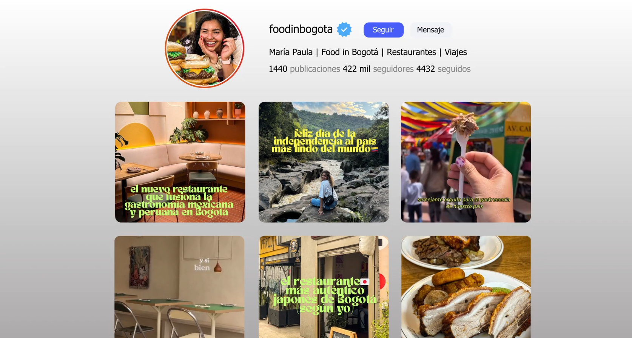The image size is (632, 338).
Task: Open the foodinbogota profile picture
Action: [205, 48]
